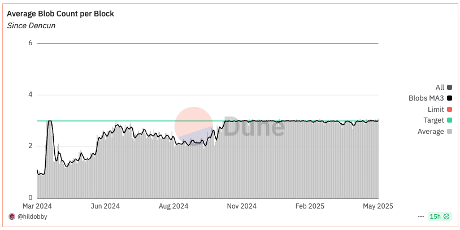Viewport: 460px width, 230px height.
Task: Click the 15h last-updated badge
Action: [440, 217]
